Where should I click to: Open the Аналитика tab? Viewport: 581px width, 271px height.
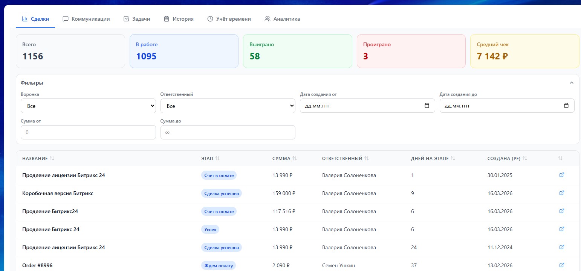[282, 18]
